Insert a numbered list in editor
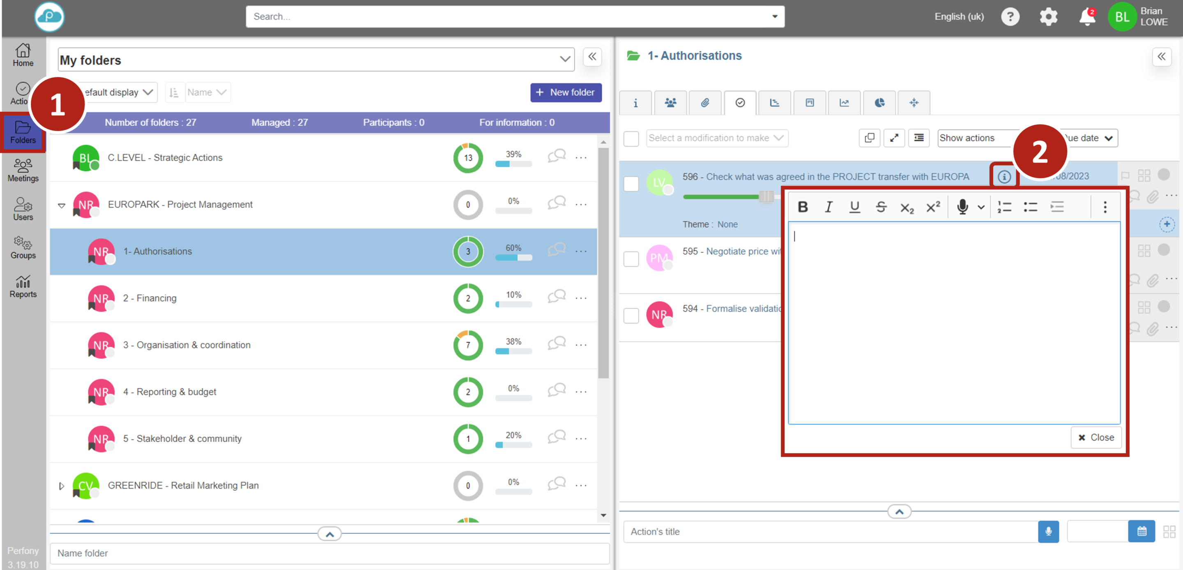Screen dimensions: 1183x570 (x=1004, y=207)
